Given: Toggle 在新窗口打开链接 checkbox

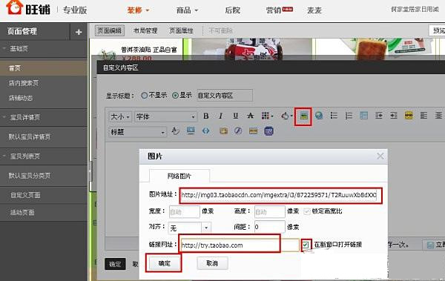Looking at the screenshot, I should [306, 245].
